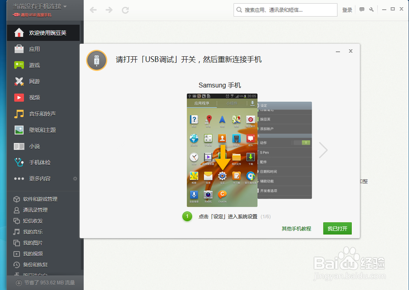Focus the 搜索应用、通讯录和短信 search field
409x290 pixels.
point(285,10)
